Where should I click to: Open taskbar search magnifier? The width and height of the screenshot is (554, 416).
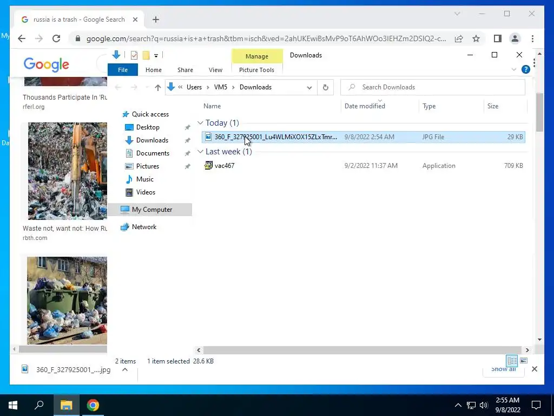coord(39,405)
